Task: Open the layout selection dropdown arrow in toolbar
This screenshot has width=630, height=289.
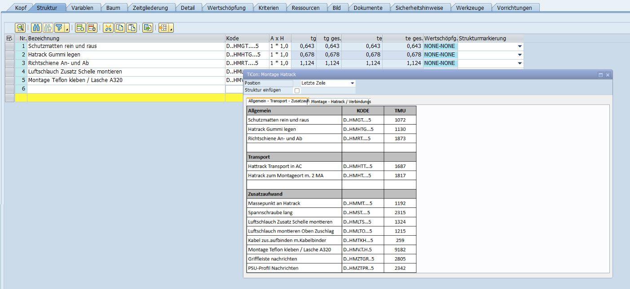Action: click(171, 29)
